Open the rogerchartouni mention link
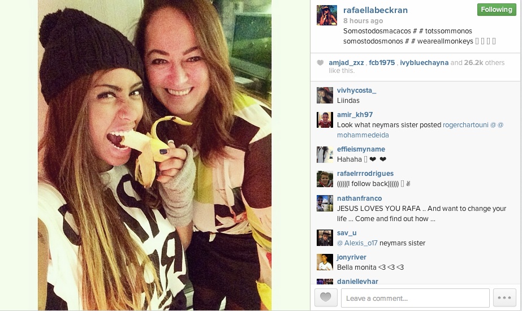This screenshot has width=522, height=311. [465, 125]
